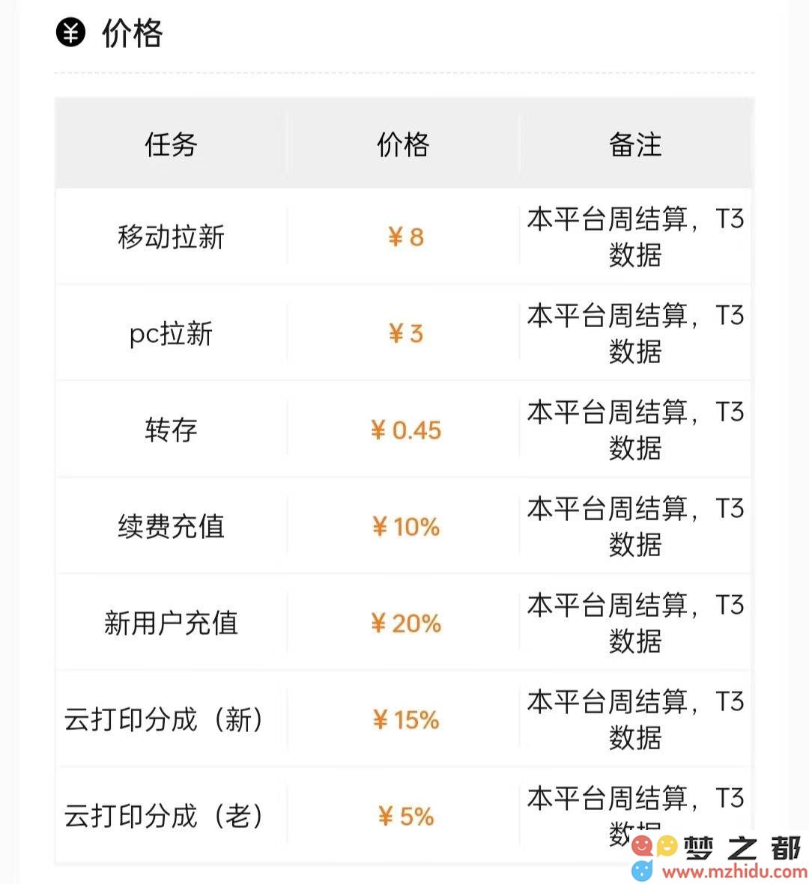Viewport: 809px width, 884px height.
Task: Click the 移动拉新 task row label
Action: click(171, 237)
